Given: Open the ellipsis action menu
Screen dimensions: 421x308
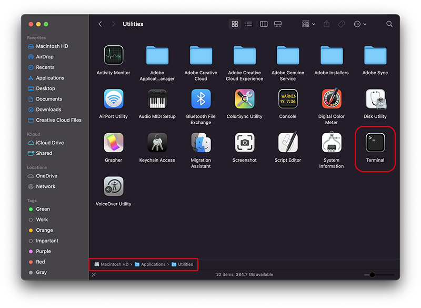Looking at the screenshot, I should (x=360, y=24).
